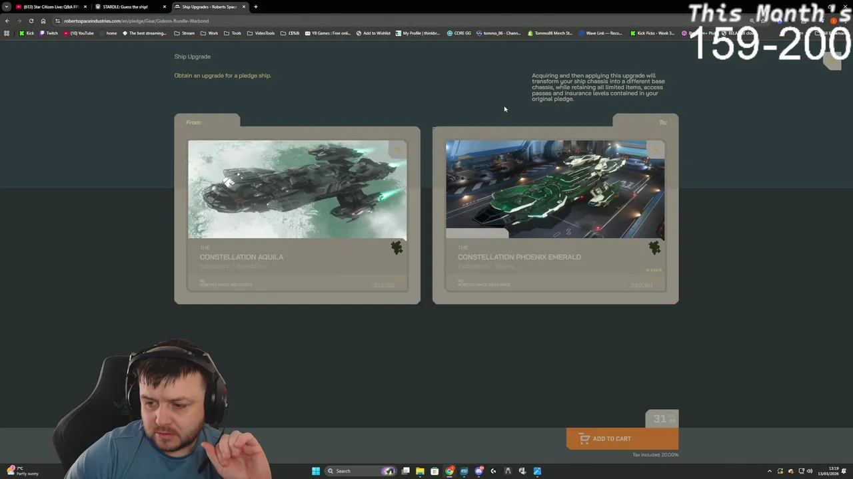
Task: Expand the Work bookmarks folder
Action: pos(209,33)
